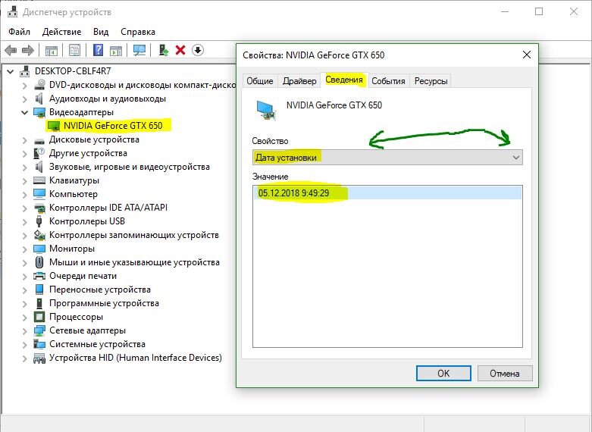Click the Устройства HID category icon
This screenshot has height=432, width=592.
click(x=39, y=358)
